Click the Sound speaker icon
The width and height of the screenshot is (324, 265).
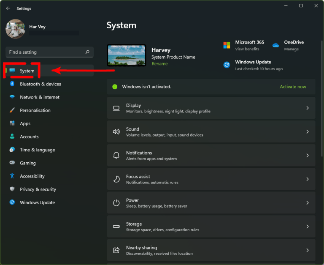point(116,132)
